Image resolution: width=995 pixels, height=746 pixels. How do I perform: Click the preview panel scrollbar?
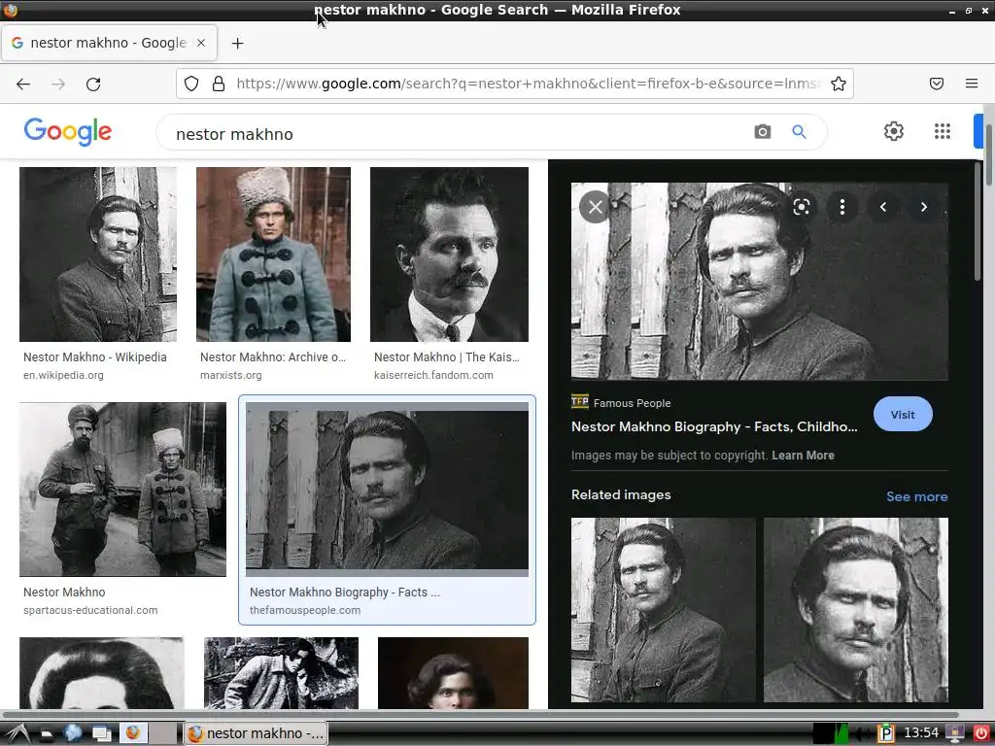(x=978, y=222)
